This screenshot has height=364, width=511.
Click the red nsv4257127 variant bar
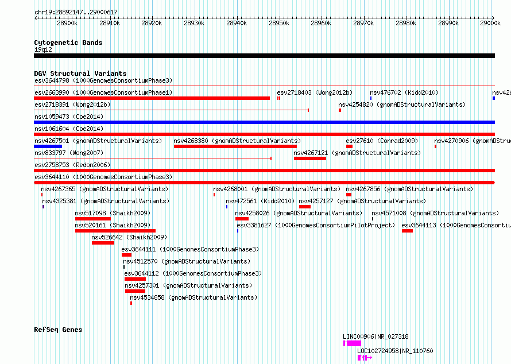[305, 207]
